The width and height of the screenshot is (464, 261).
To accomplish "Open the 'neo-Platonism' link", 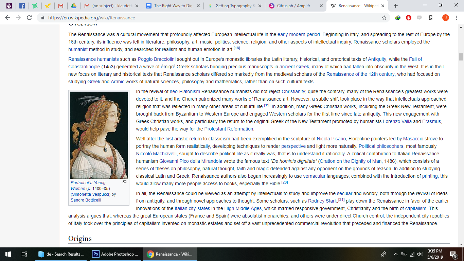I will click(185, 91).
